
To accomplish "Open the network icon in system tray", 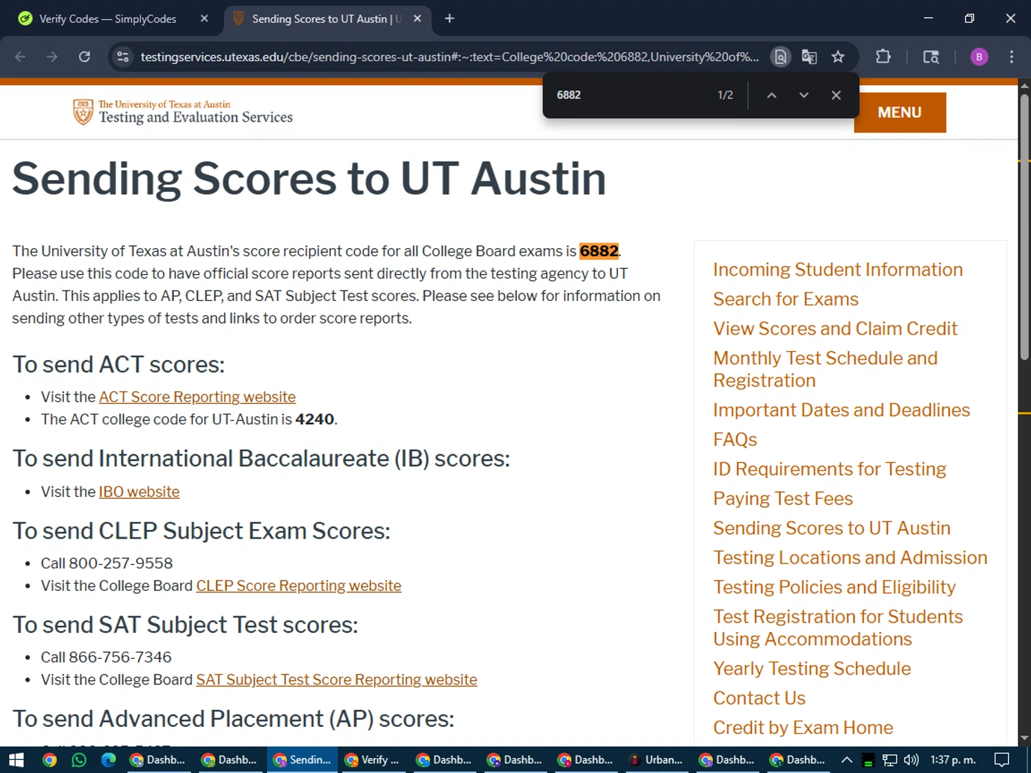I will coord(889,759).
